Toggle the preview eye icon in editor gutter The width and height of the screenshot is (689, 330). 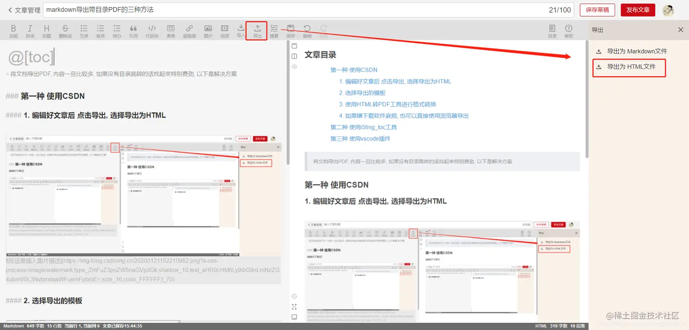click(294, 66)
